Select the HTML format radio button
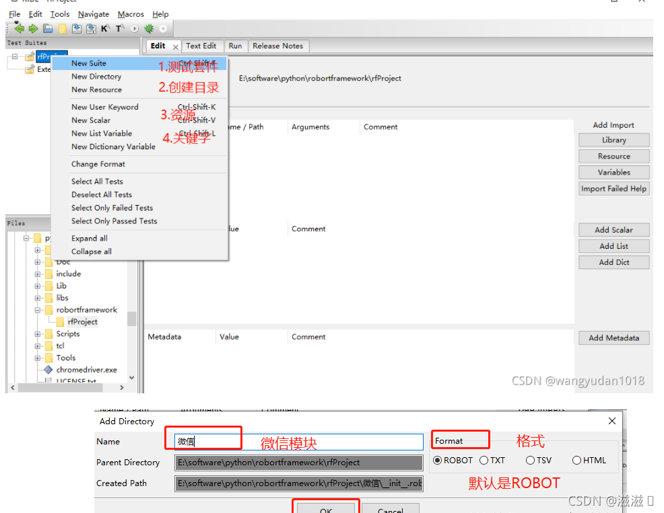Viewport: 664px width, 513px height. (576, 460)
